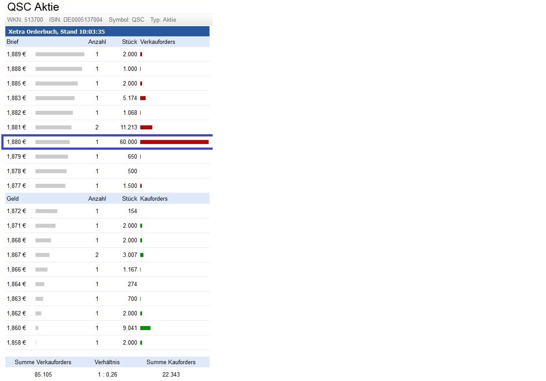Click the 274 Stück value

click(132, 284)
